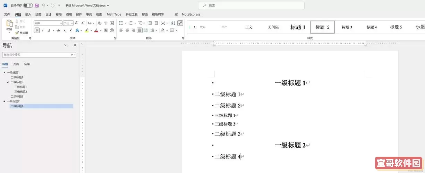Image resolution: width=425 pixels, height=173 pixels.
Task: Toggle Strikethrough formatting
Action: click(x=58, y=30)
